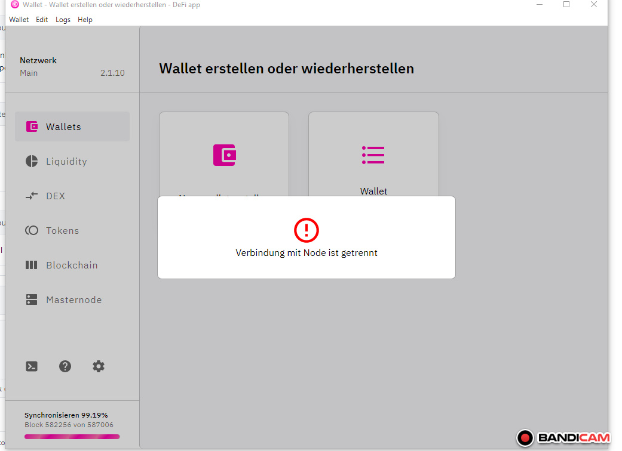The height and width of the screenshot is (451, 622).
Task: Click the red warning exclamation icon
Action: [307, 230]
